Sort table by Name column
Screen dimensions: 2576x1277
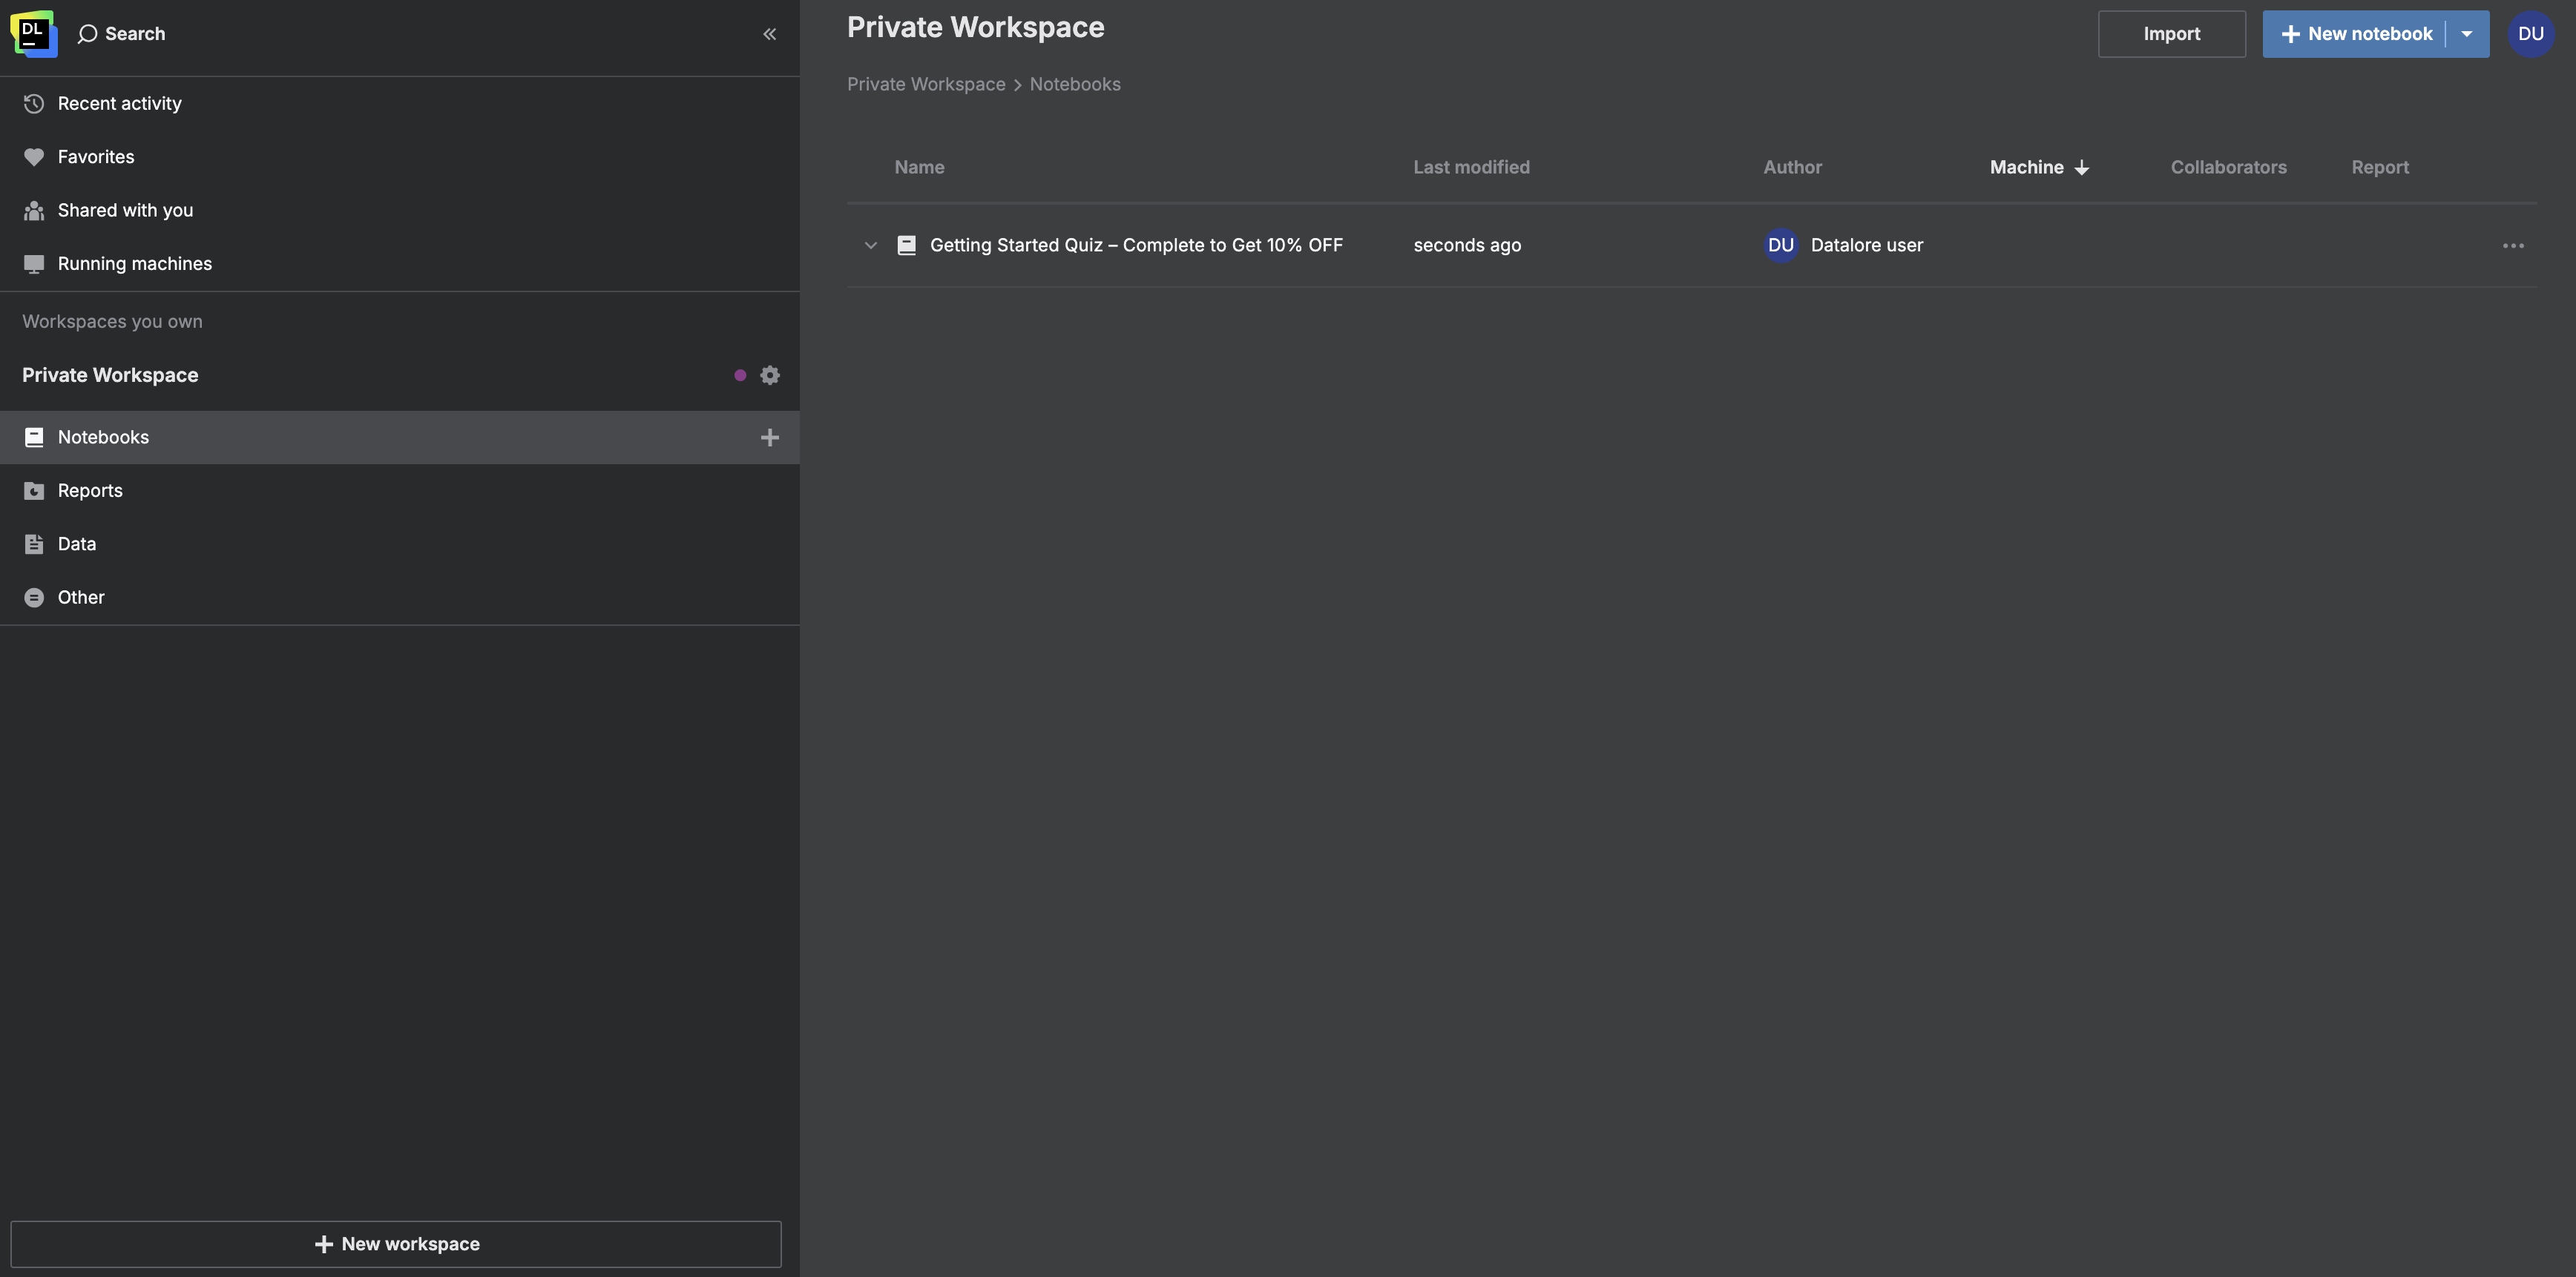click(x=918, y=168)
